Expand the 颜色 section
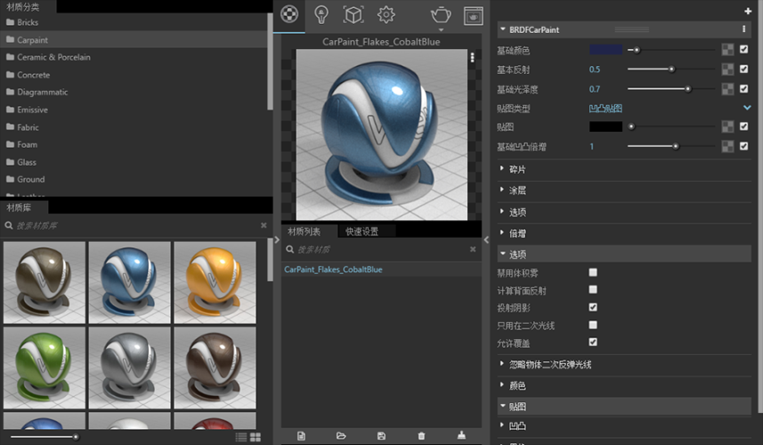 click(501, 384)
